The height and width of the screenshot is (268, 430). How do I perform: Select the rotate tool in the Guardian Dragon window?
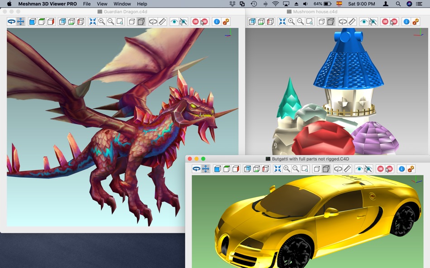pos(11,22)
